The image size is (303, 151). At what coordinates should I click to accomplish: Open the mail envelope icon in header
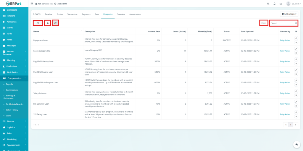(281, 4)
